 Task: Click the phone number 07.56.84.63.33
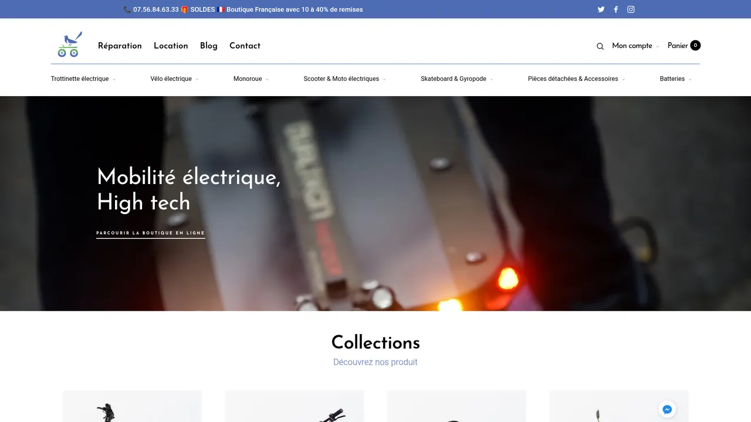[x=155, y=9]
